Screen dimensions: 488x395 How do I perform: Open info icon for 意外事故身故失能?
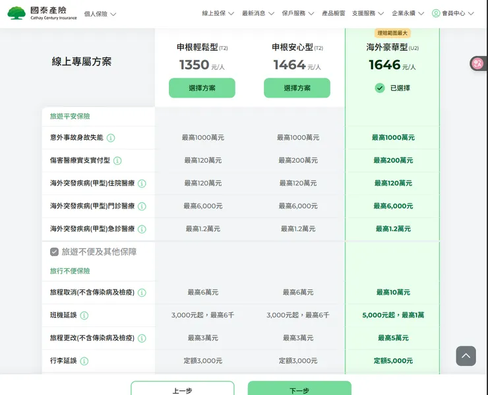111,138
